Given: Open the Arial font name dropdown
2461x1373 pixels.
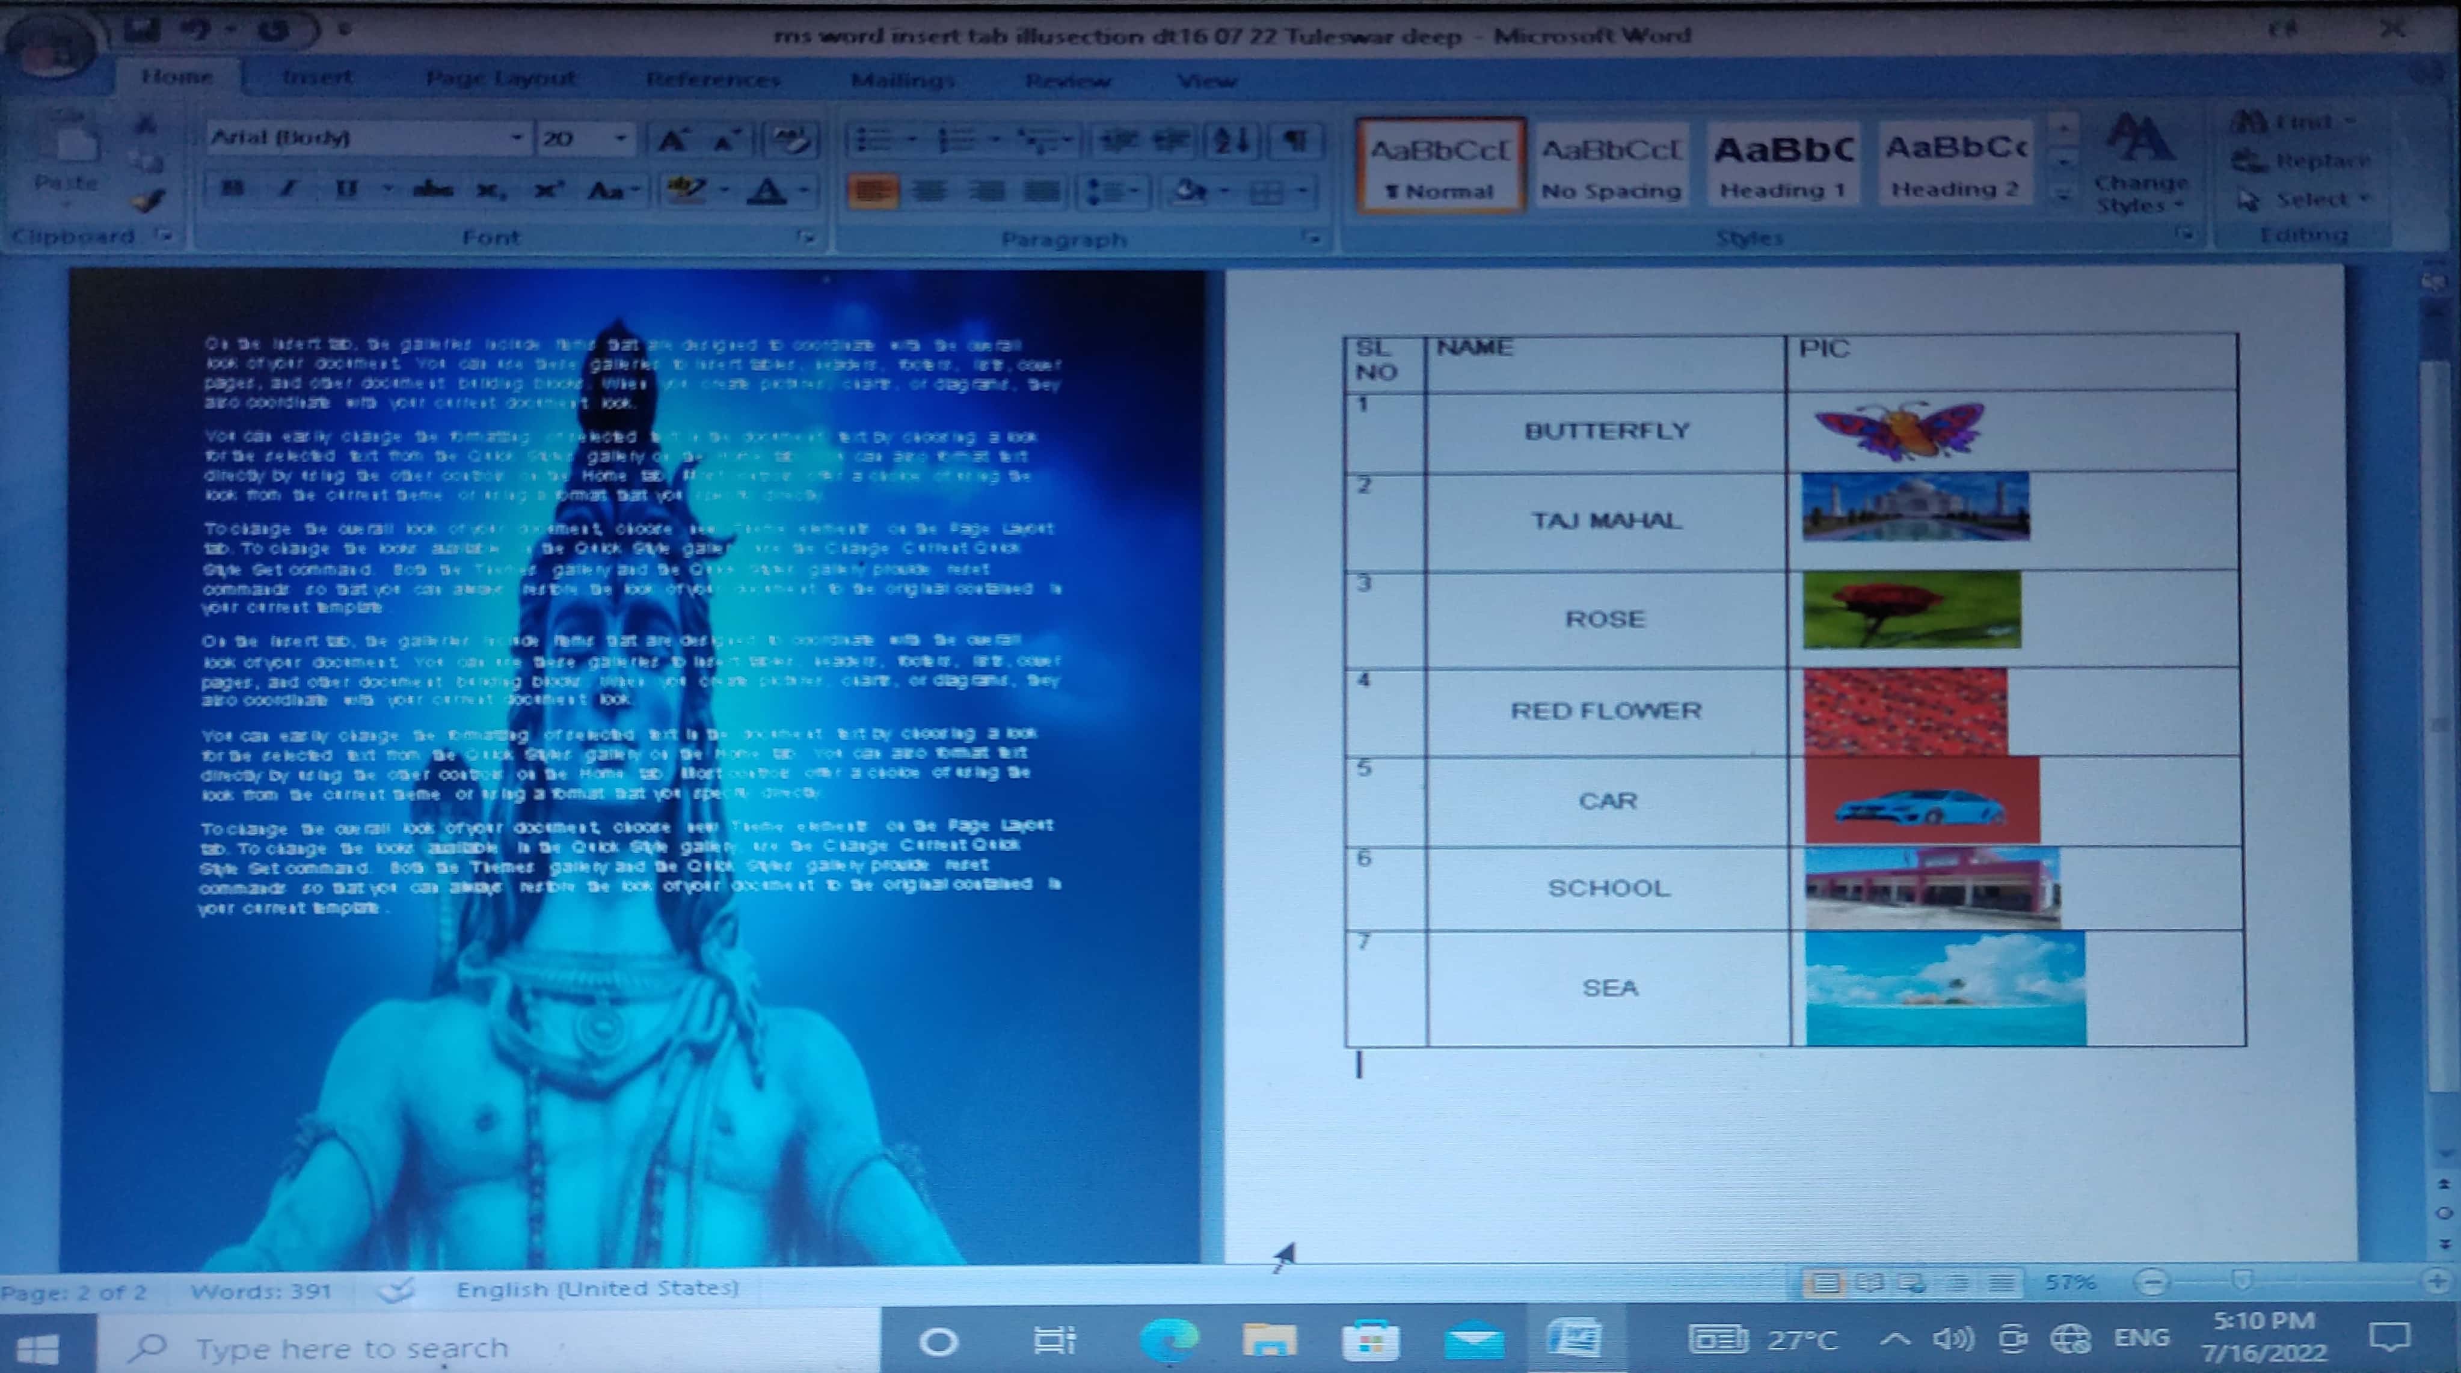Looking at the screenshot, I should pos(516,138).
